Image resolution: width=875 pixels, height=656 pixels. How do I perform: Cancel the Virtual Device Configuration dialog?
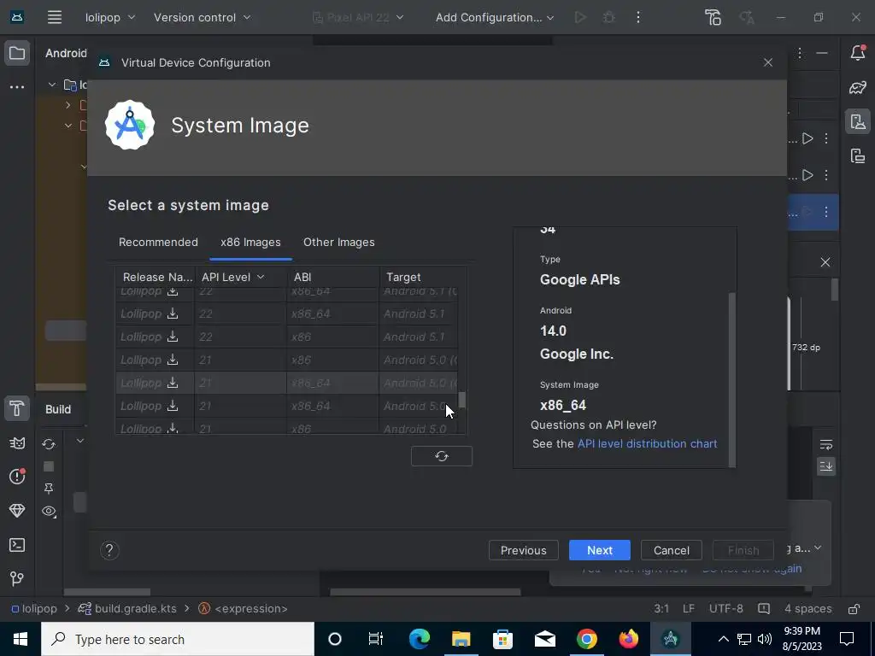point(672,551)
